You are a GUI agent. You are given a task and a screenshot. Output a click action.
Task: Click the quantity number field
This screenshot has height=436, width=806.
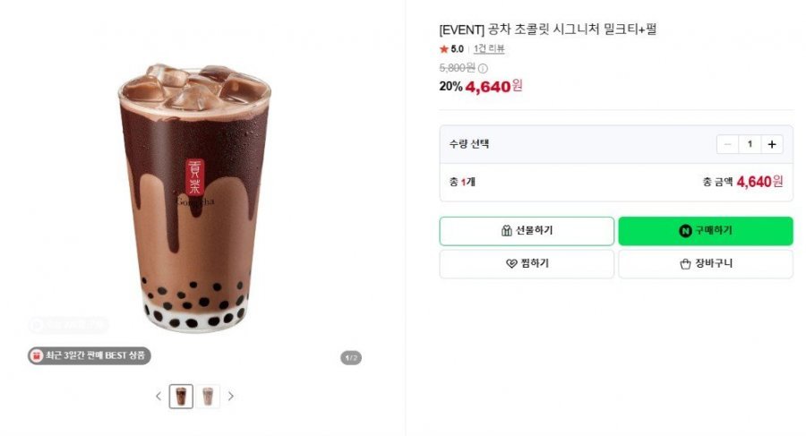point(750,144)
